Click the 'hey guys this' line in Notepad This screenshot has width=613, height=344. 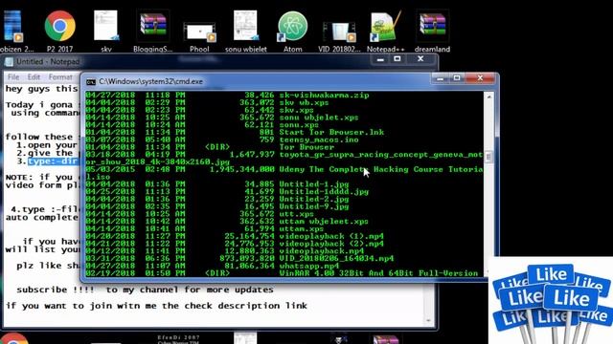pyautogui.click(x=41, y=89)
